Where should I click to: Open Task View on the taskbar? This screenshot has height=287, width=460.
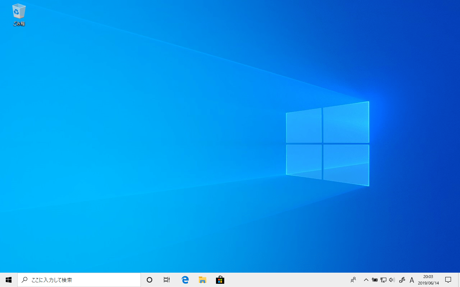click(x=167, y=280)
